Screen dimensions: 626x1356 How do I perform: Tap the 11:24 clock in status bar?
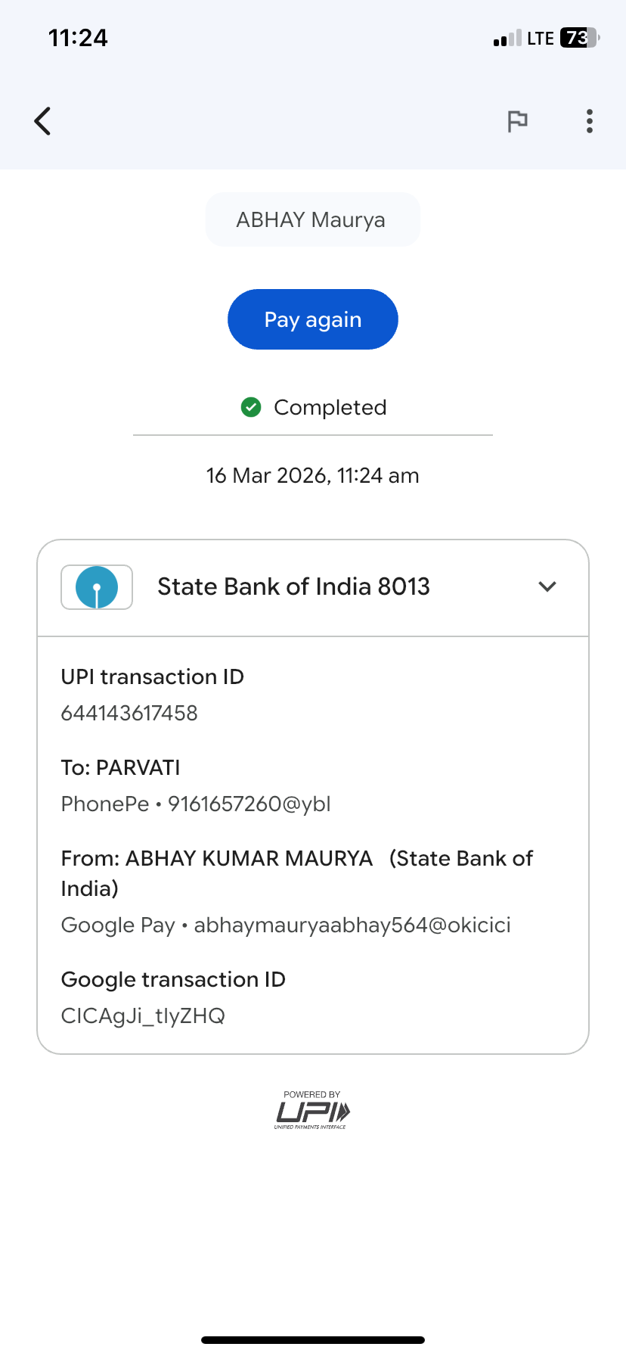[78, 38]
